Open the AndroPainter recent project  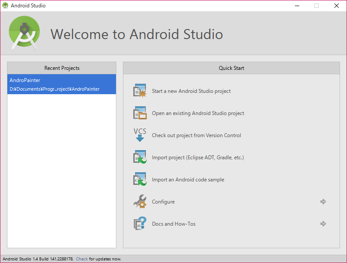(25, 80)
